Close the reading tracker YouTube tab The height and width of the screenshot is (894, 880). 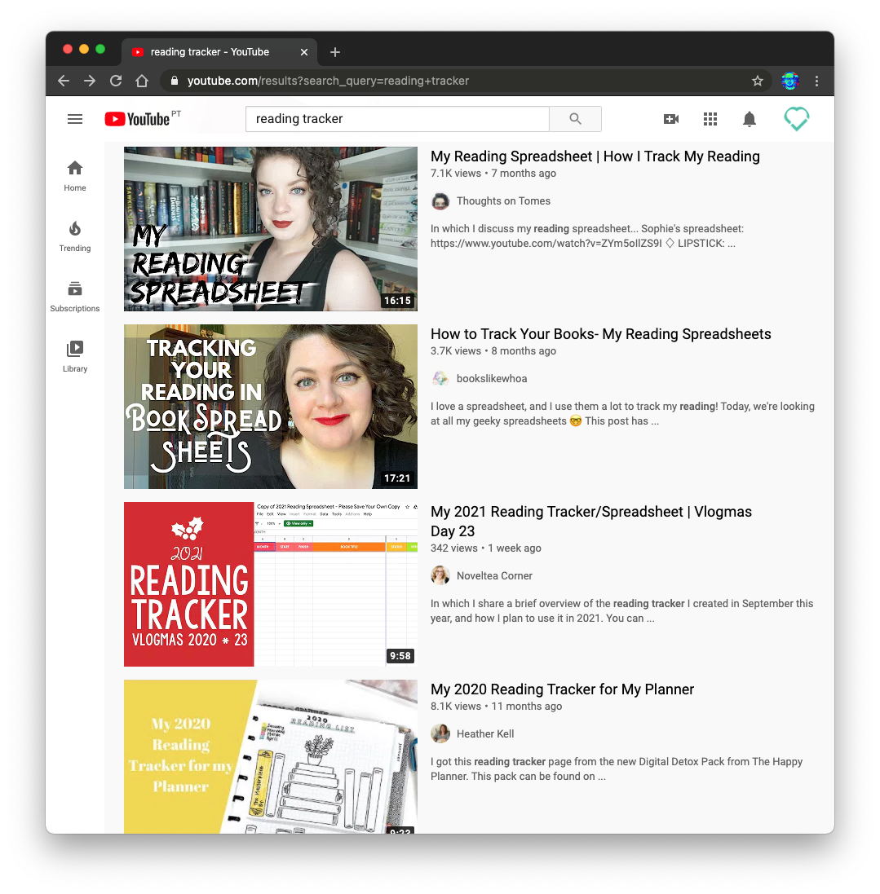pyautogui.click(x=304, y=52)
